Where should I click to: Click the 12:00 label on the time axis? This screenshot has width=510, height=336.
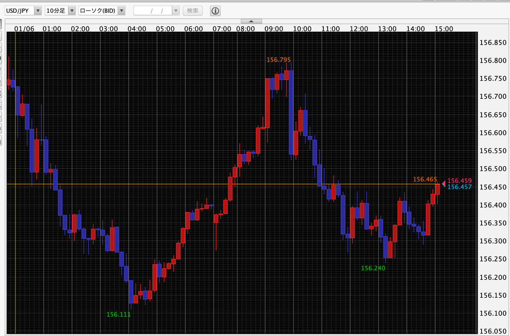click(x=359, y=28)
